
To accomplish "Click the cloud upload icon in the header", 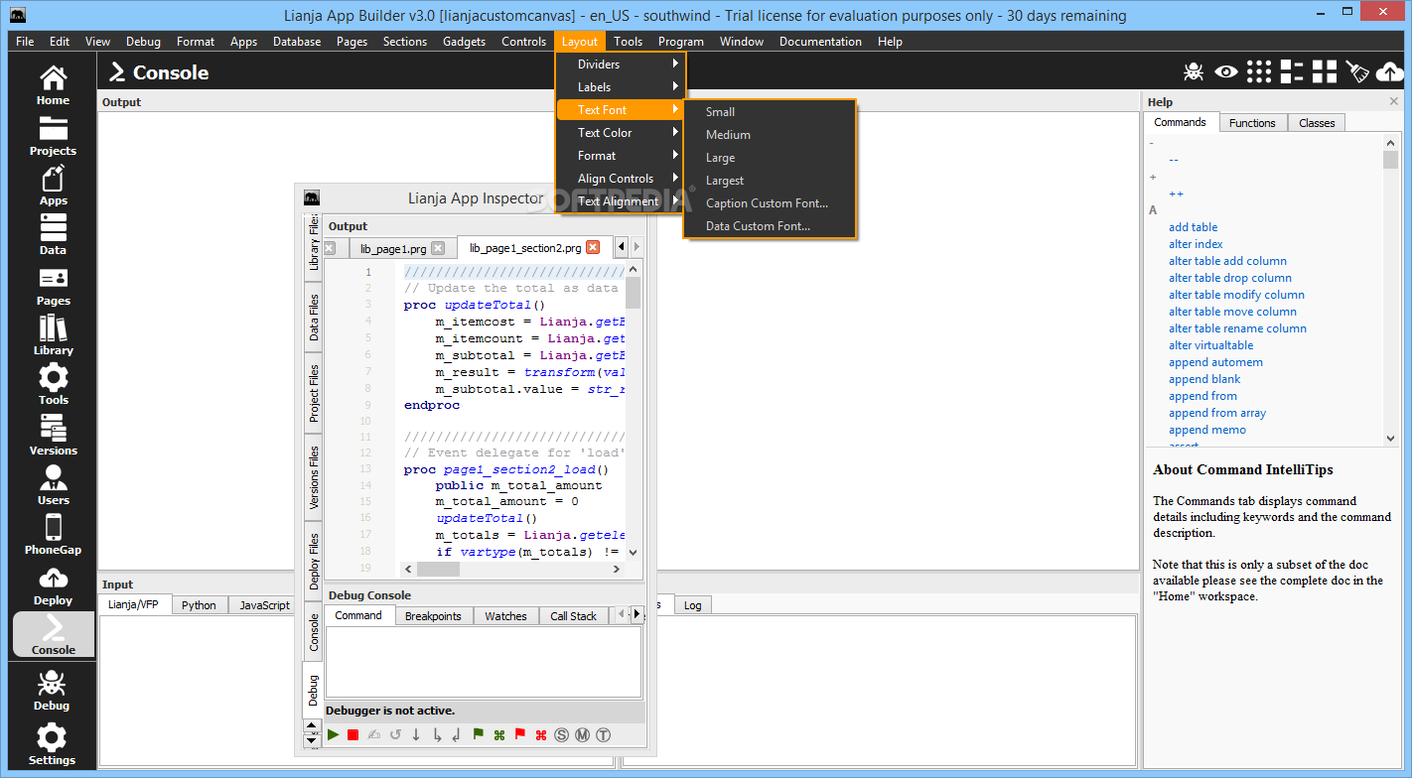I will [x=1389, y=71].
